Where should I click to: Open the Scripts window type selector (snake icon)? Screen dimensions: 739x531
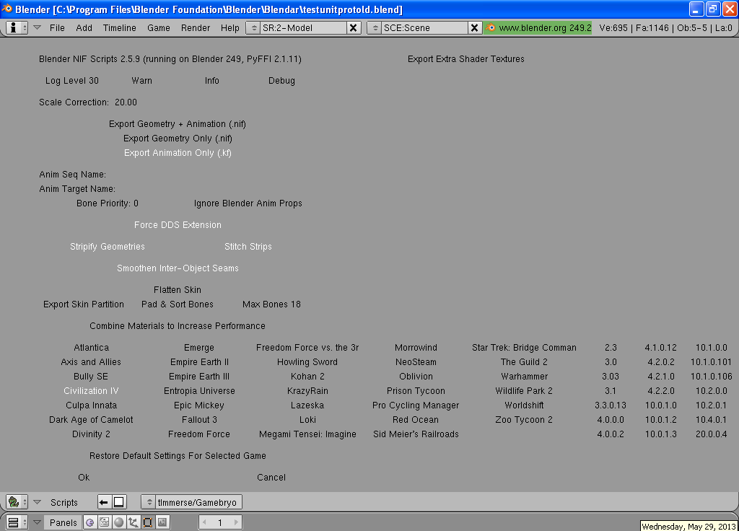coord(17,502)
